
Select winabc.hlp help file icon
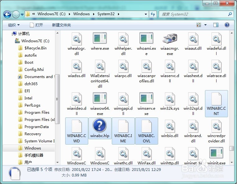[x=100, y=125]
